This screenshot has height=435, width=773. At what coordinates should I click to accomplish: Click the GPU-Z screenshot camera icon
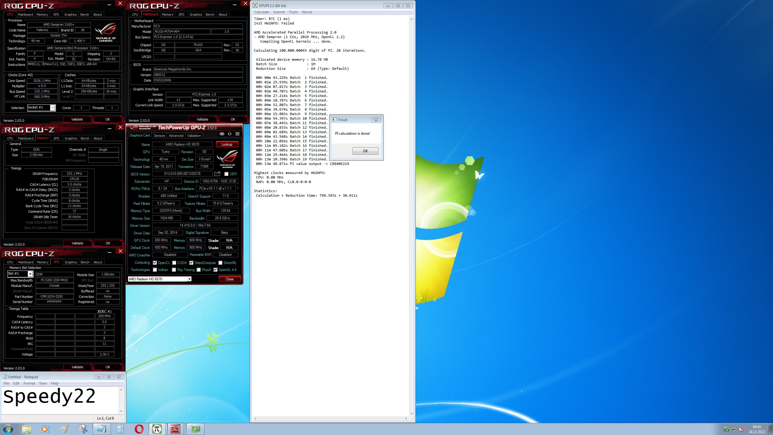point(222,134)
